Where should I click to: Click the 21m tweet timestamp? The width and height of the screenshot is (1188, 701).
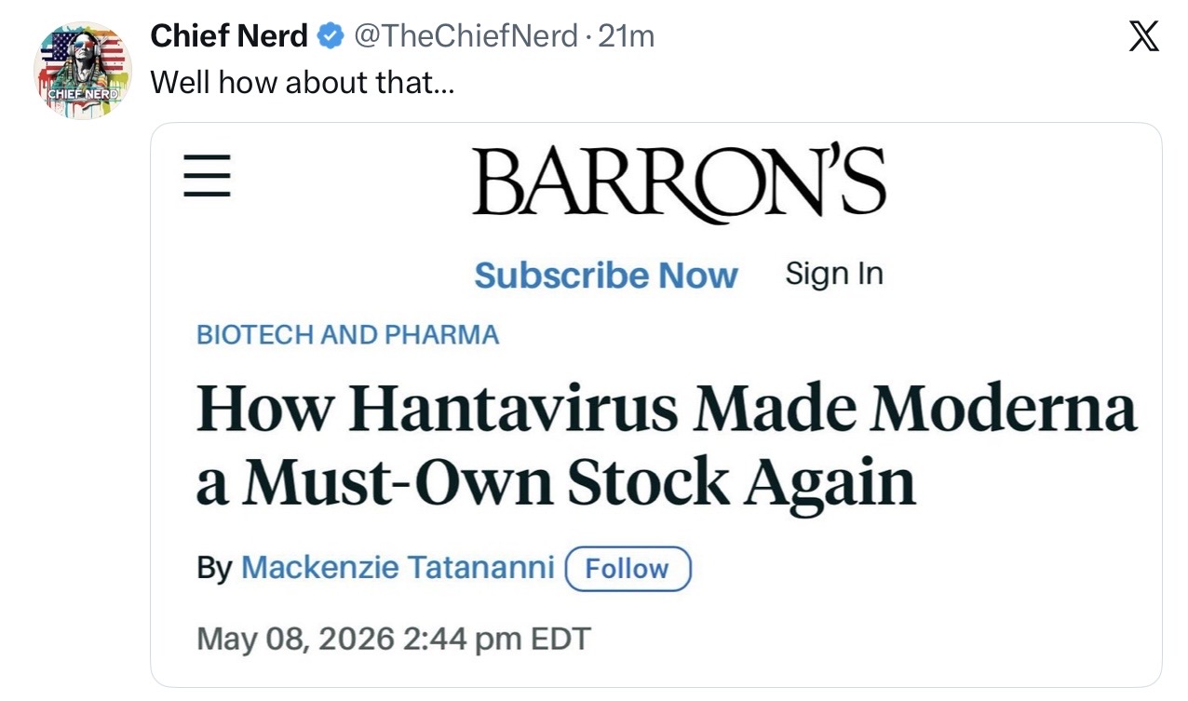(x=627, y=36)
